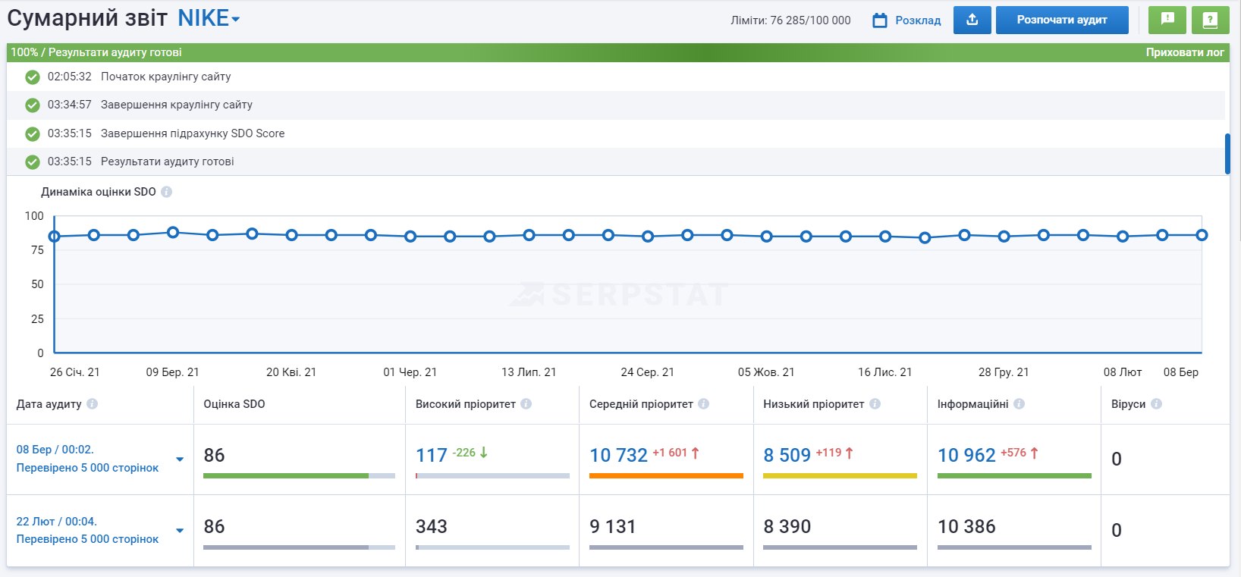Click the 13 Лип. 21 axis label

tap(529, 372)
